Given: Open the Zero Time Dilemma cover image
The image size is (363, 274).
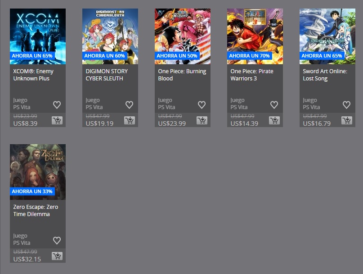Looking at the screenshot, I should (38, 172).
